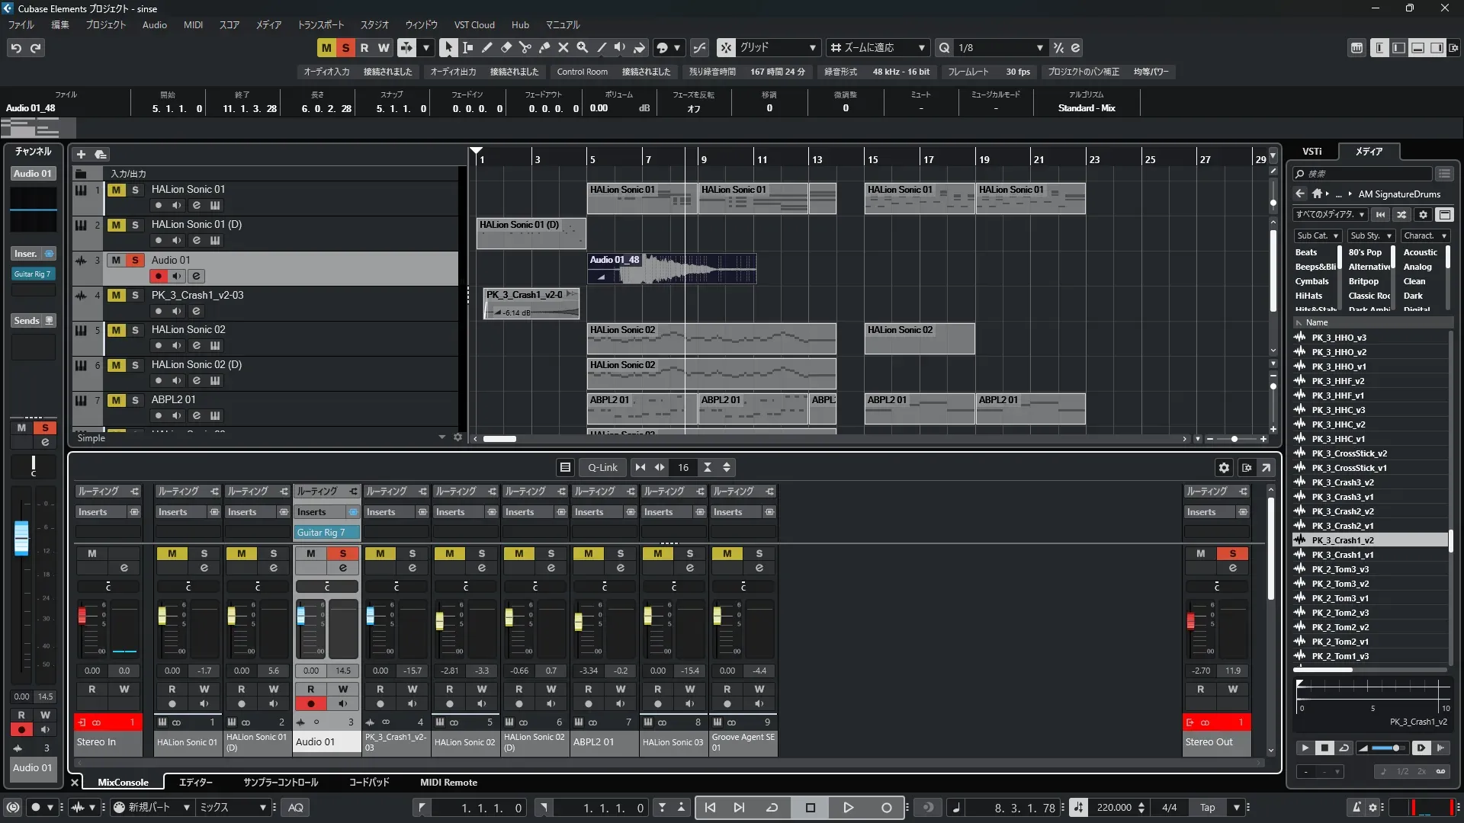The width and height of the screenshot is (1464, 823).
Task: Open the MixConsole settings gear
Action: click(1224, 467)
